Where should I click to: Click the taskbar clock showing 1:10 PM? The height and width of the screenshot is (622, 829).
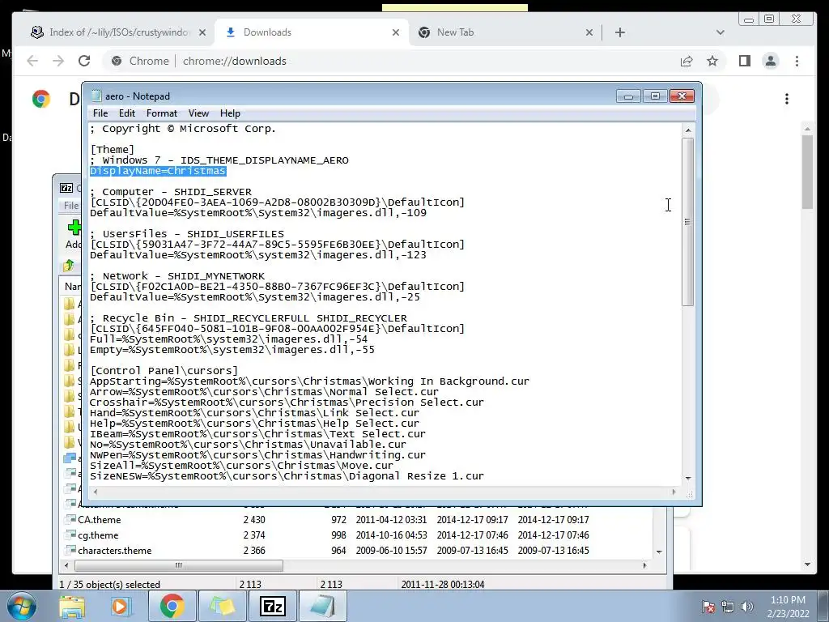point(788,607)
